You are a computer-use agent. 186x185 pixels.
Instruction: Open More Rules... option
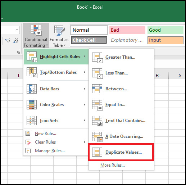pos(121,165)
